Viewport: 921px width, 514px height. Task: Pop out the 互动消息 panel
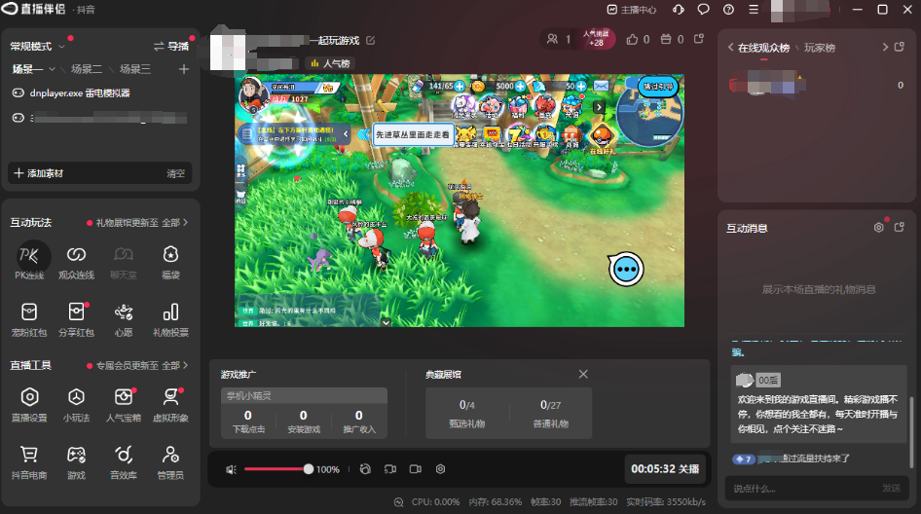(x=900, y=228)
